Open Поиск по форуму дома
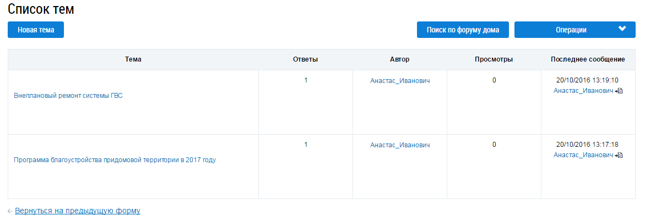This screenshot has width=645, height=221. [x=463, y=30]
